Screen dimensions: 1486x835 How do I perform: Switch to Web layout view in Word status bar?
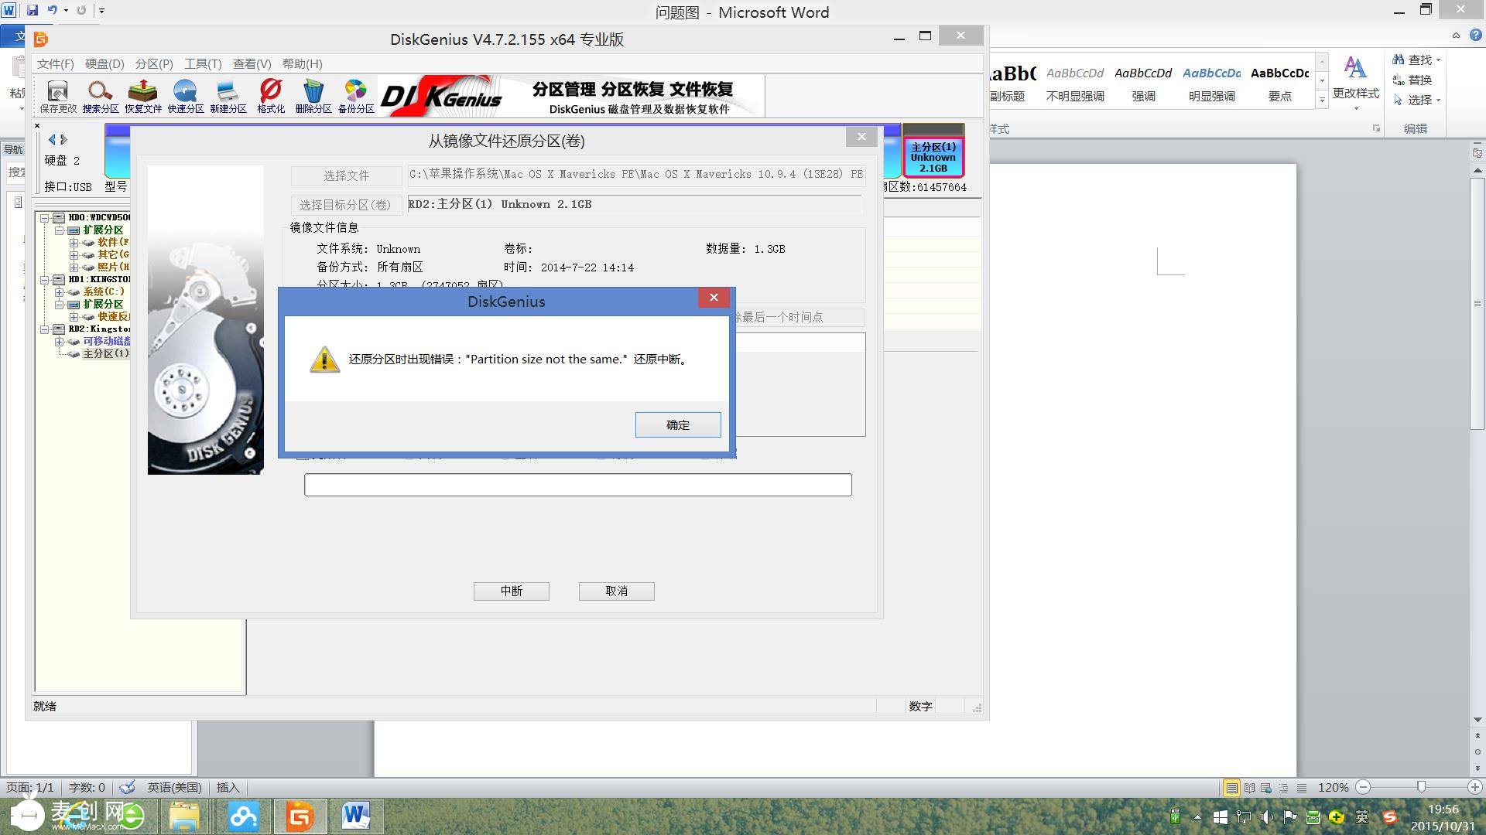coord(1268,787)
